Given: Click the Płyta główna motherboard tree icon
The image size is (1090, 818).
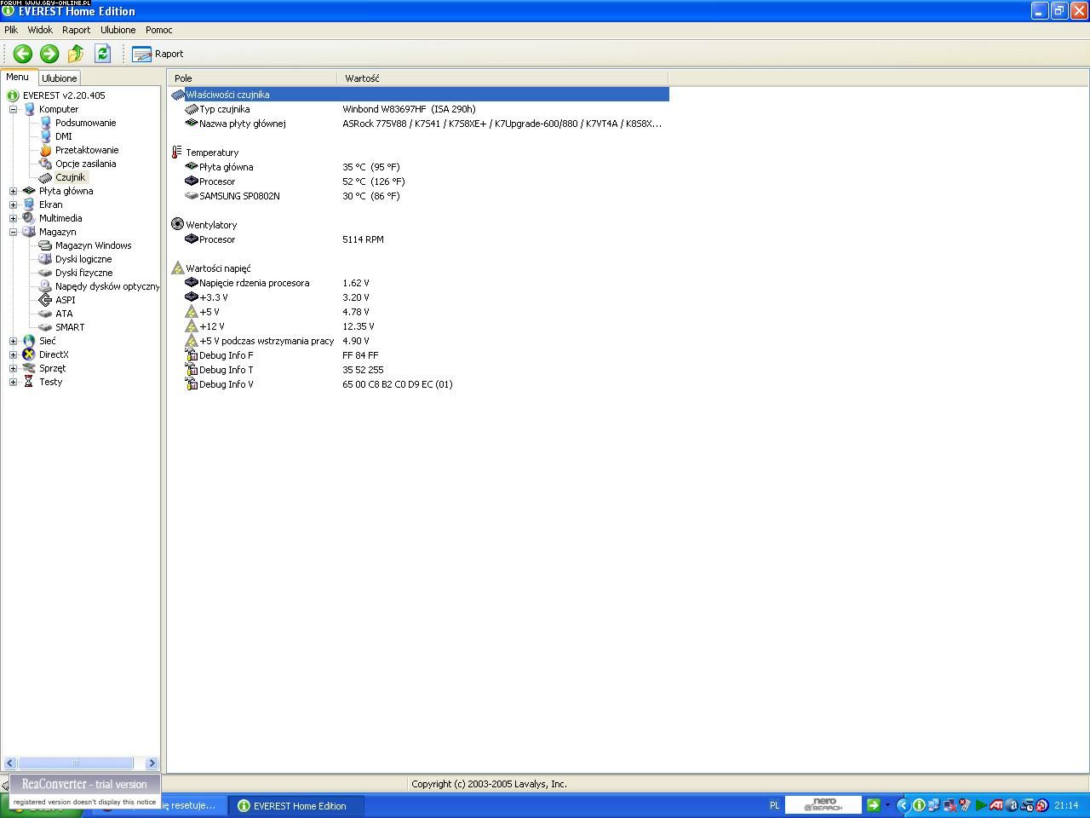Looking at the screenshot, I should (29, 191).
